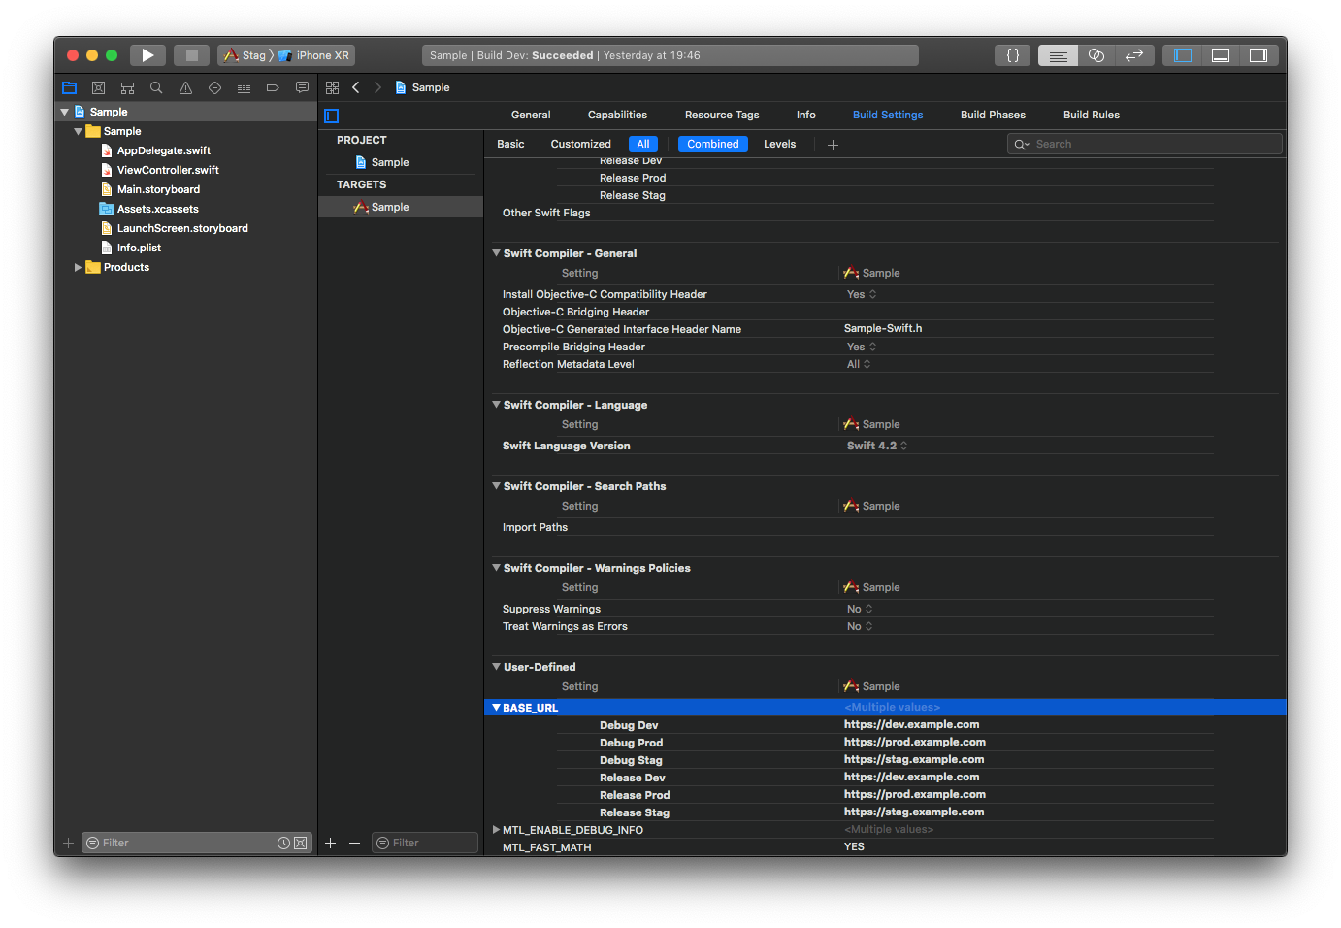Select the Customized filter button

(580, 144)
